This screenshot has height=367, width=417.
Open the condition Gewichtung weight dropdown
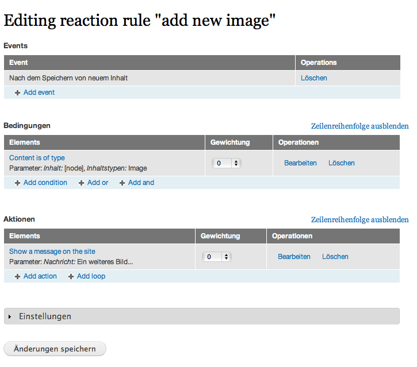click(x=227, y=163)
